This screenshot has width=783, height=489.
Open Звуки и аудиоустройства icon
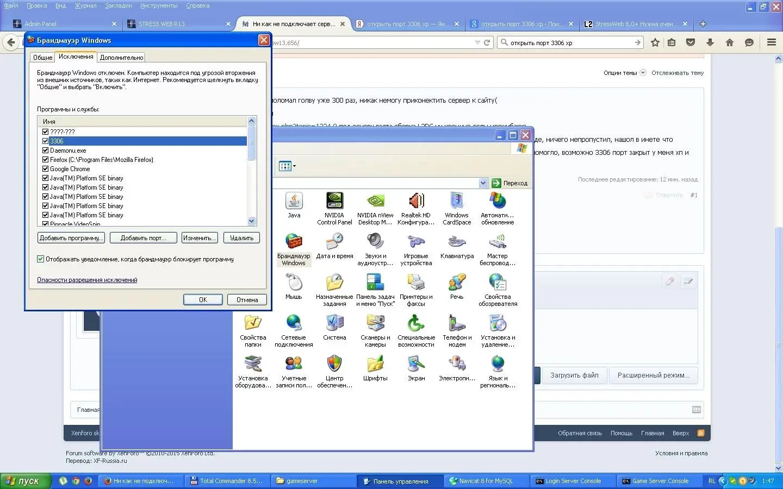[x=375, y=249]
